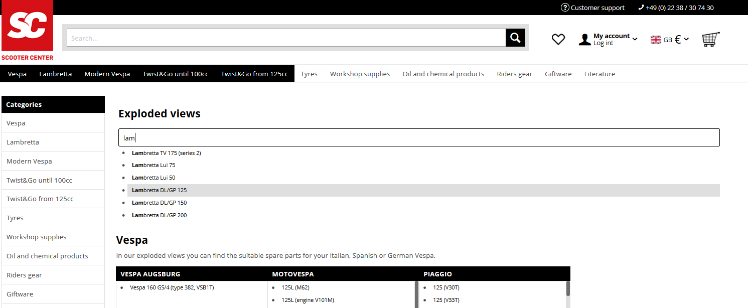This screenshot has width=748, height=308.
Task: Click the UK flag icon
Action: 656,40
